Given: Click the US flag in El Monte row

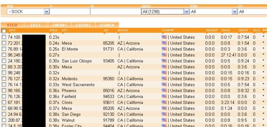Looking at the screenshot, I should click(164, 49).
